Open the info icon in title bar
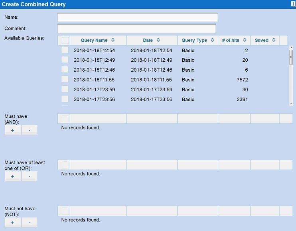The width and height of the screenshot is (296, 231). point(293,4)
